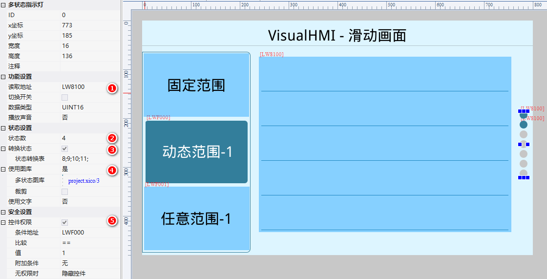The width and height of the screenshot is (547, 279).
Task: Toggle the 切换开关 checkbox
Action: [65, 97]
